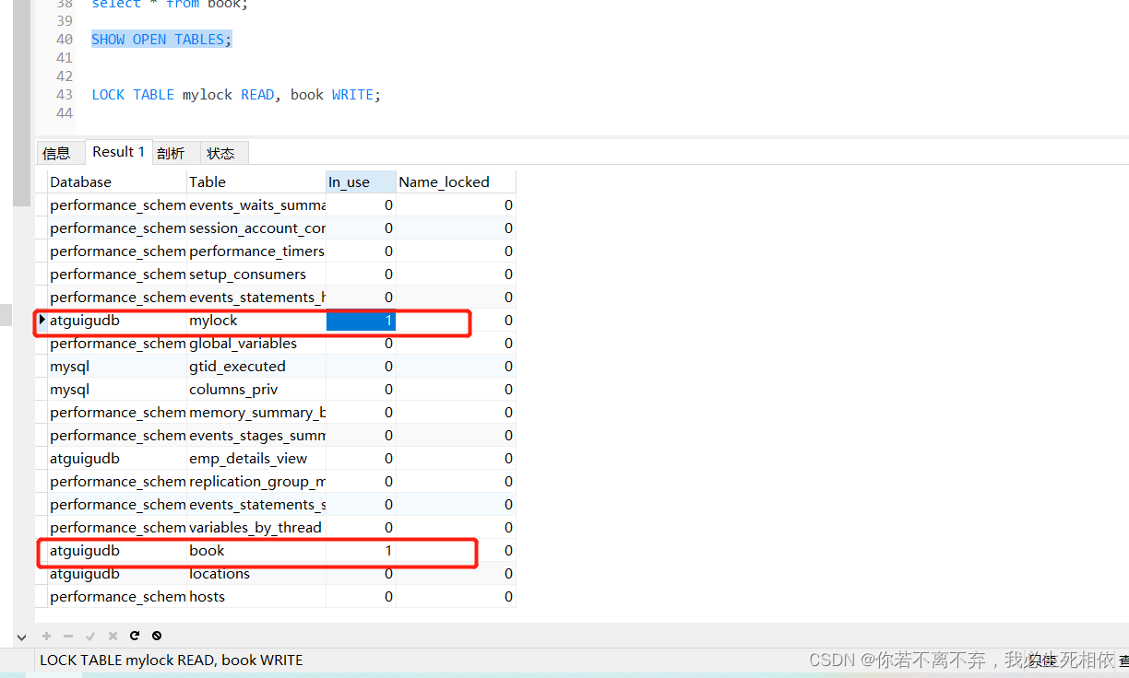The width and height of the screenshot is (1129, 678).
Task: Click the memory_summary_b table cell
Action: tap(256, 413)
